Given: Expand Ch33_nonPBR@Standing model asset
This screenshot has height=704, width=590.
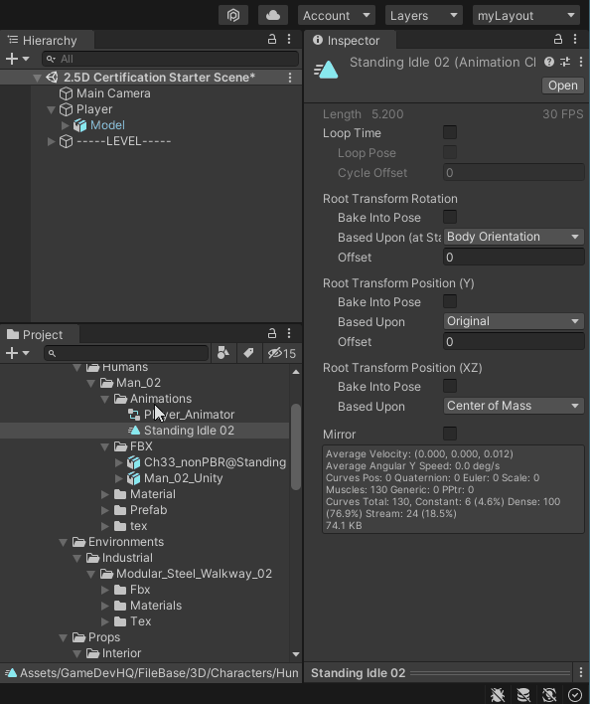Looking at the screenshot, I should (119, 462).
